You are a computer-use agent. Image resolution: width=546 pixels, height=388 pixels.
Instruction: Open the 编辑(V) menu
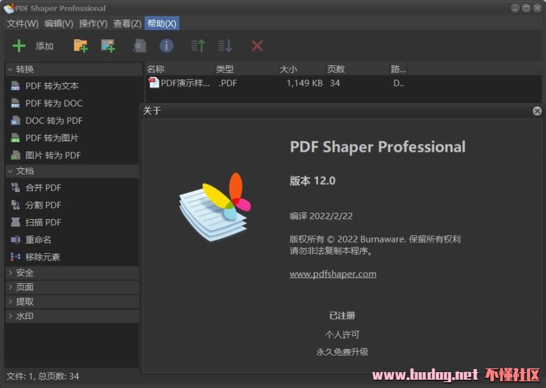pos(58,23)
